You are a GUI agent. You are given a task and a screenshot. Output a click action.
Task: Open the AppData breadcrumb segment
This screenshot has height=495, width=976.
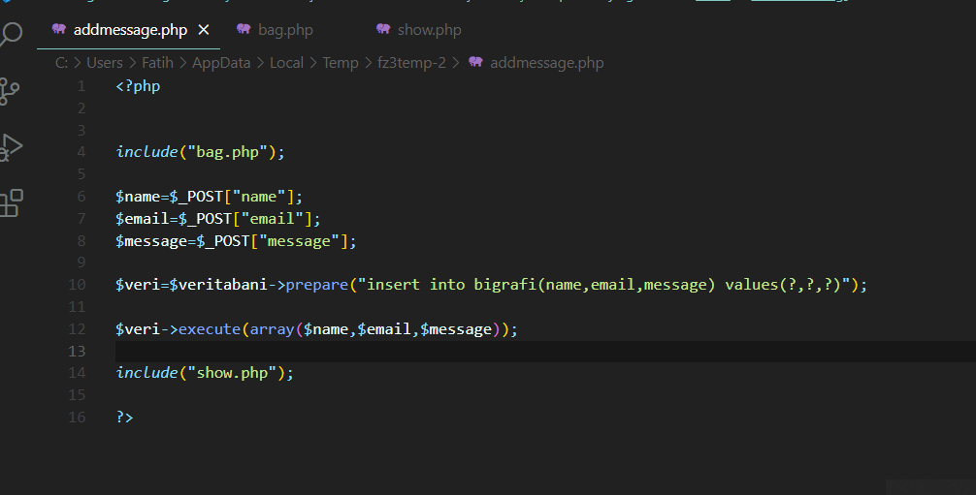[221, 63]
